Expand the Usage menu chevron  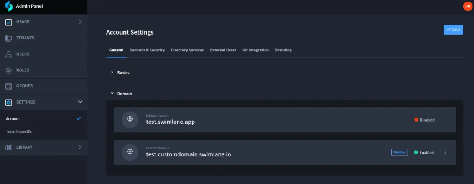[80, 22]
